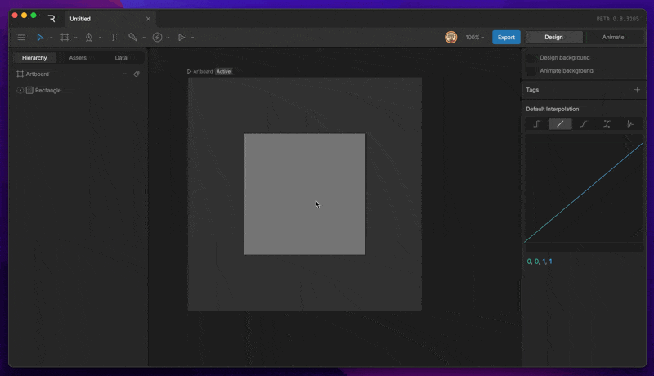Click the macOS yellow minimize button
The image size is (654, 376).
(x=25, y=16)
